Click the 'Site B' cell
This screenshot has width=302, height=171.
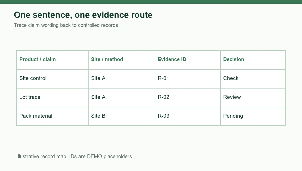122,116
